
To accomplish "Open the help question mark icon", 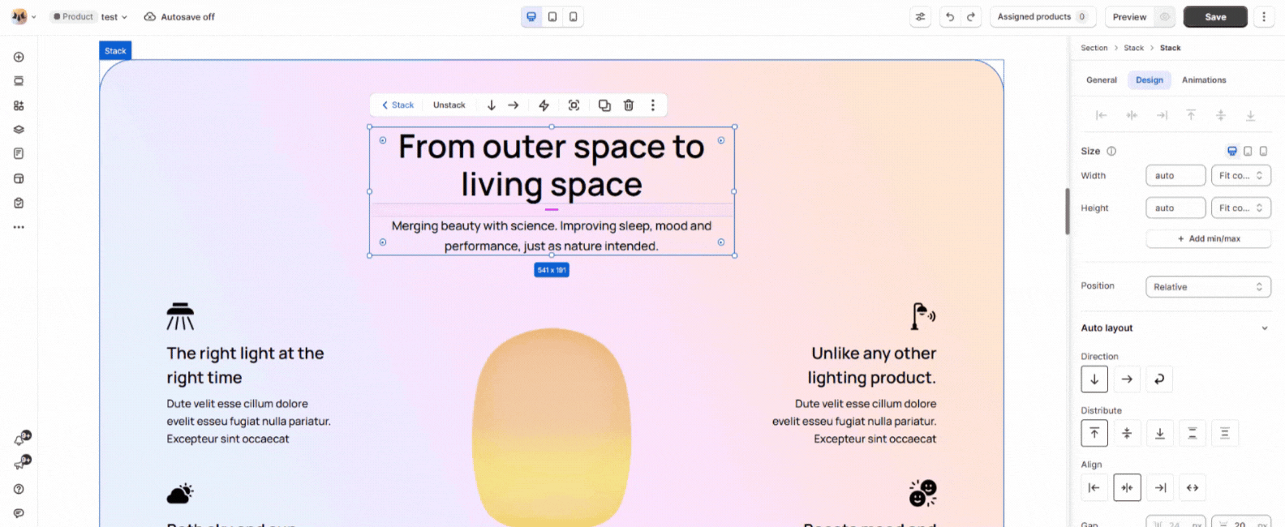I will [19, 489].
